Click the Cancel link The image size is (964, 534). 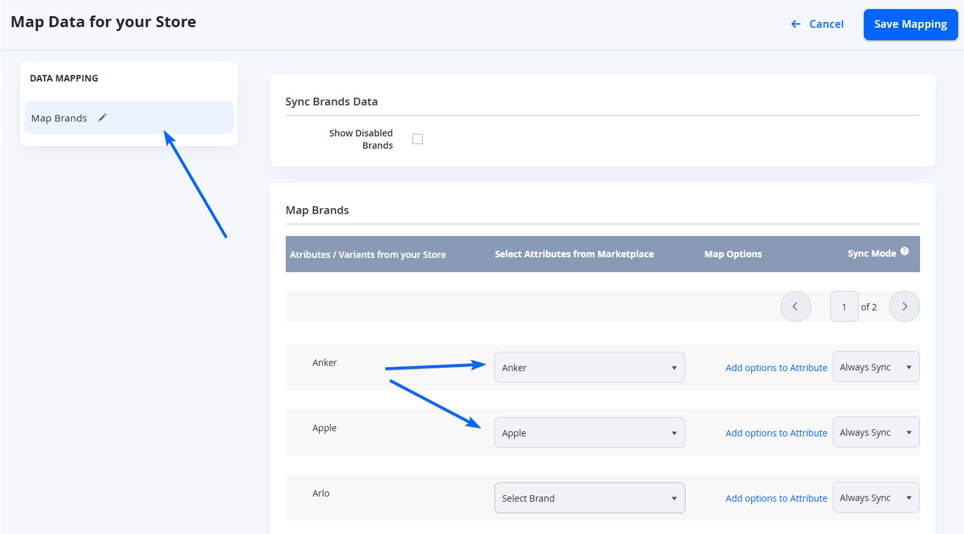coord(817,24)
